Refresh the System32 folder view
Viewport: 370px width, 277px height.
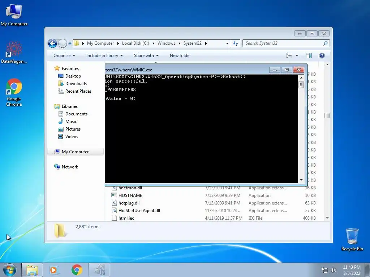click(x=236, y=43)
